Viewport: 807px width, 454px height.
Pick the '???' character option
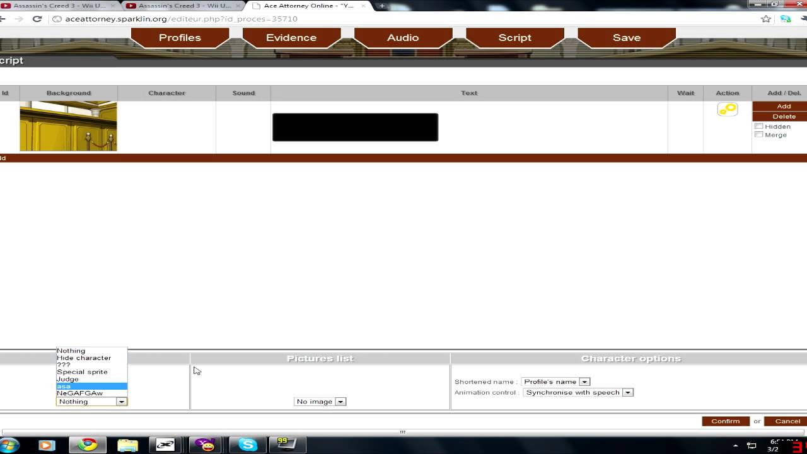point(91,364)
